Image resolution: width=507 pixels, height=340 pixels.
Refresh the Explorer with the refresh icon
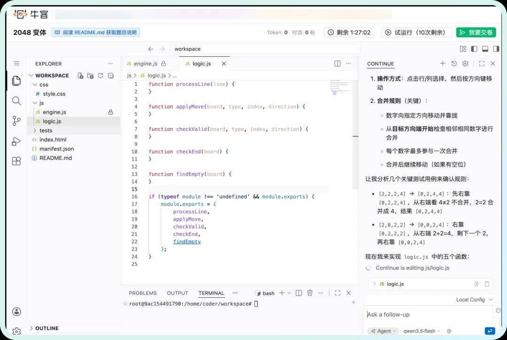coord(100,76)
